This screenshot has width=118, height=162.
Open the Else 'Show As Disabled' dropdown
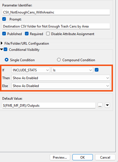(x=61, y=86)
